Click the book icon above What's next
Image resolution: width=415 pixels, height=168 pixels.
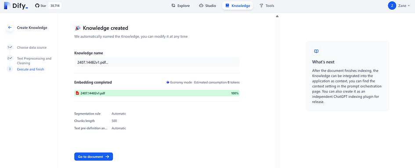pyautogui.click(x=316, y=51)
